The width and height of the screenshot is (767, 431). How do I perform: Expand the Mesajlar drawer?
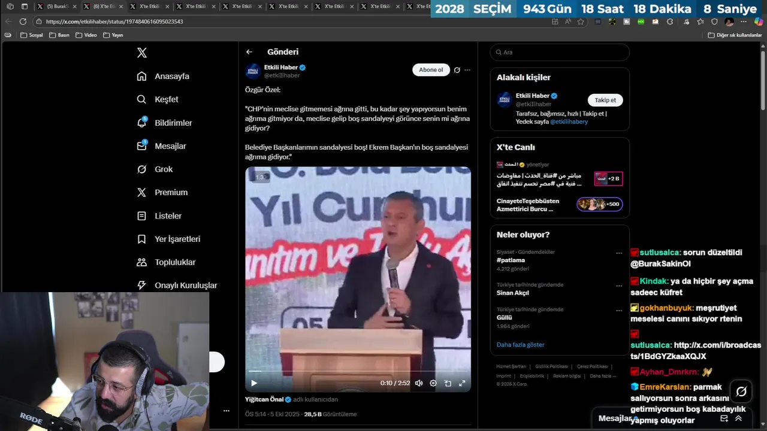[x=738, y=418]
